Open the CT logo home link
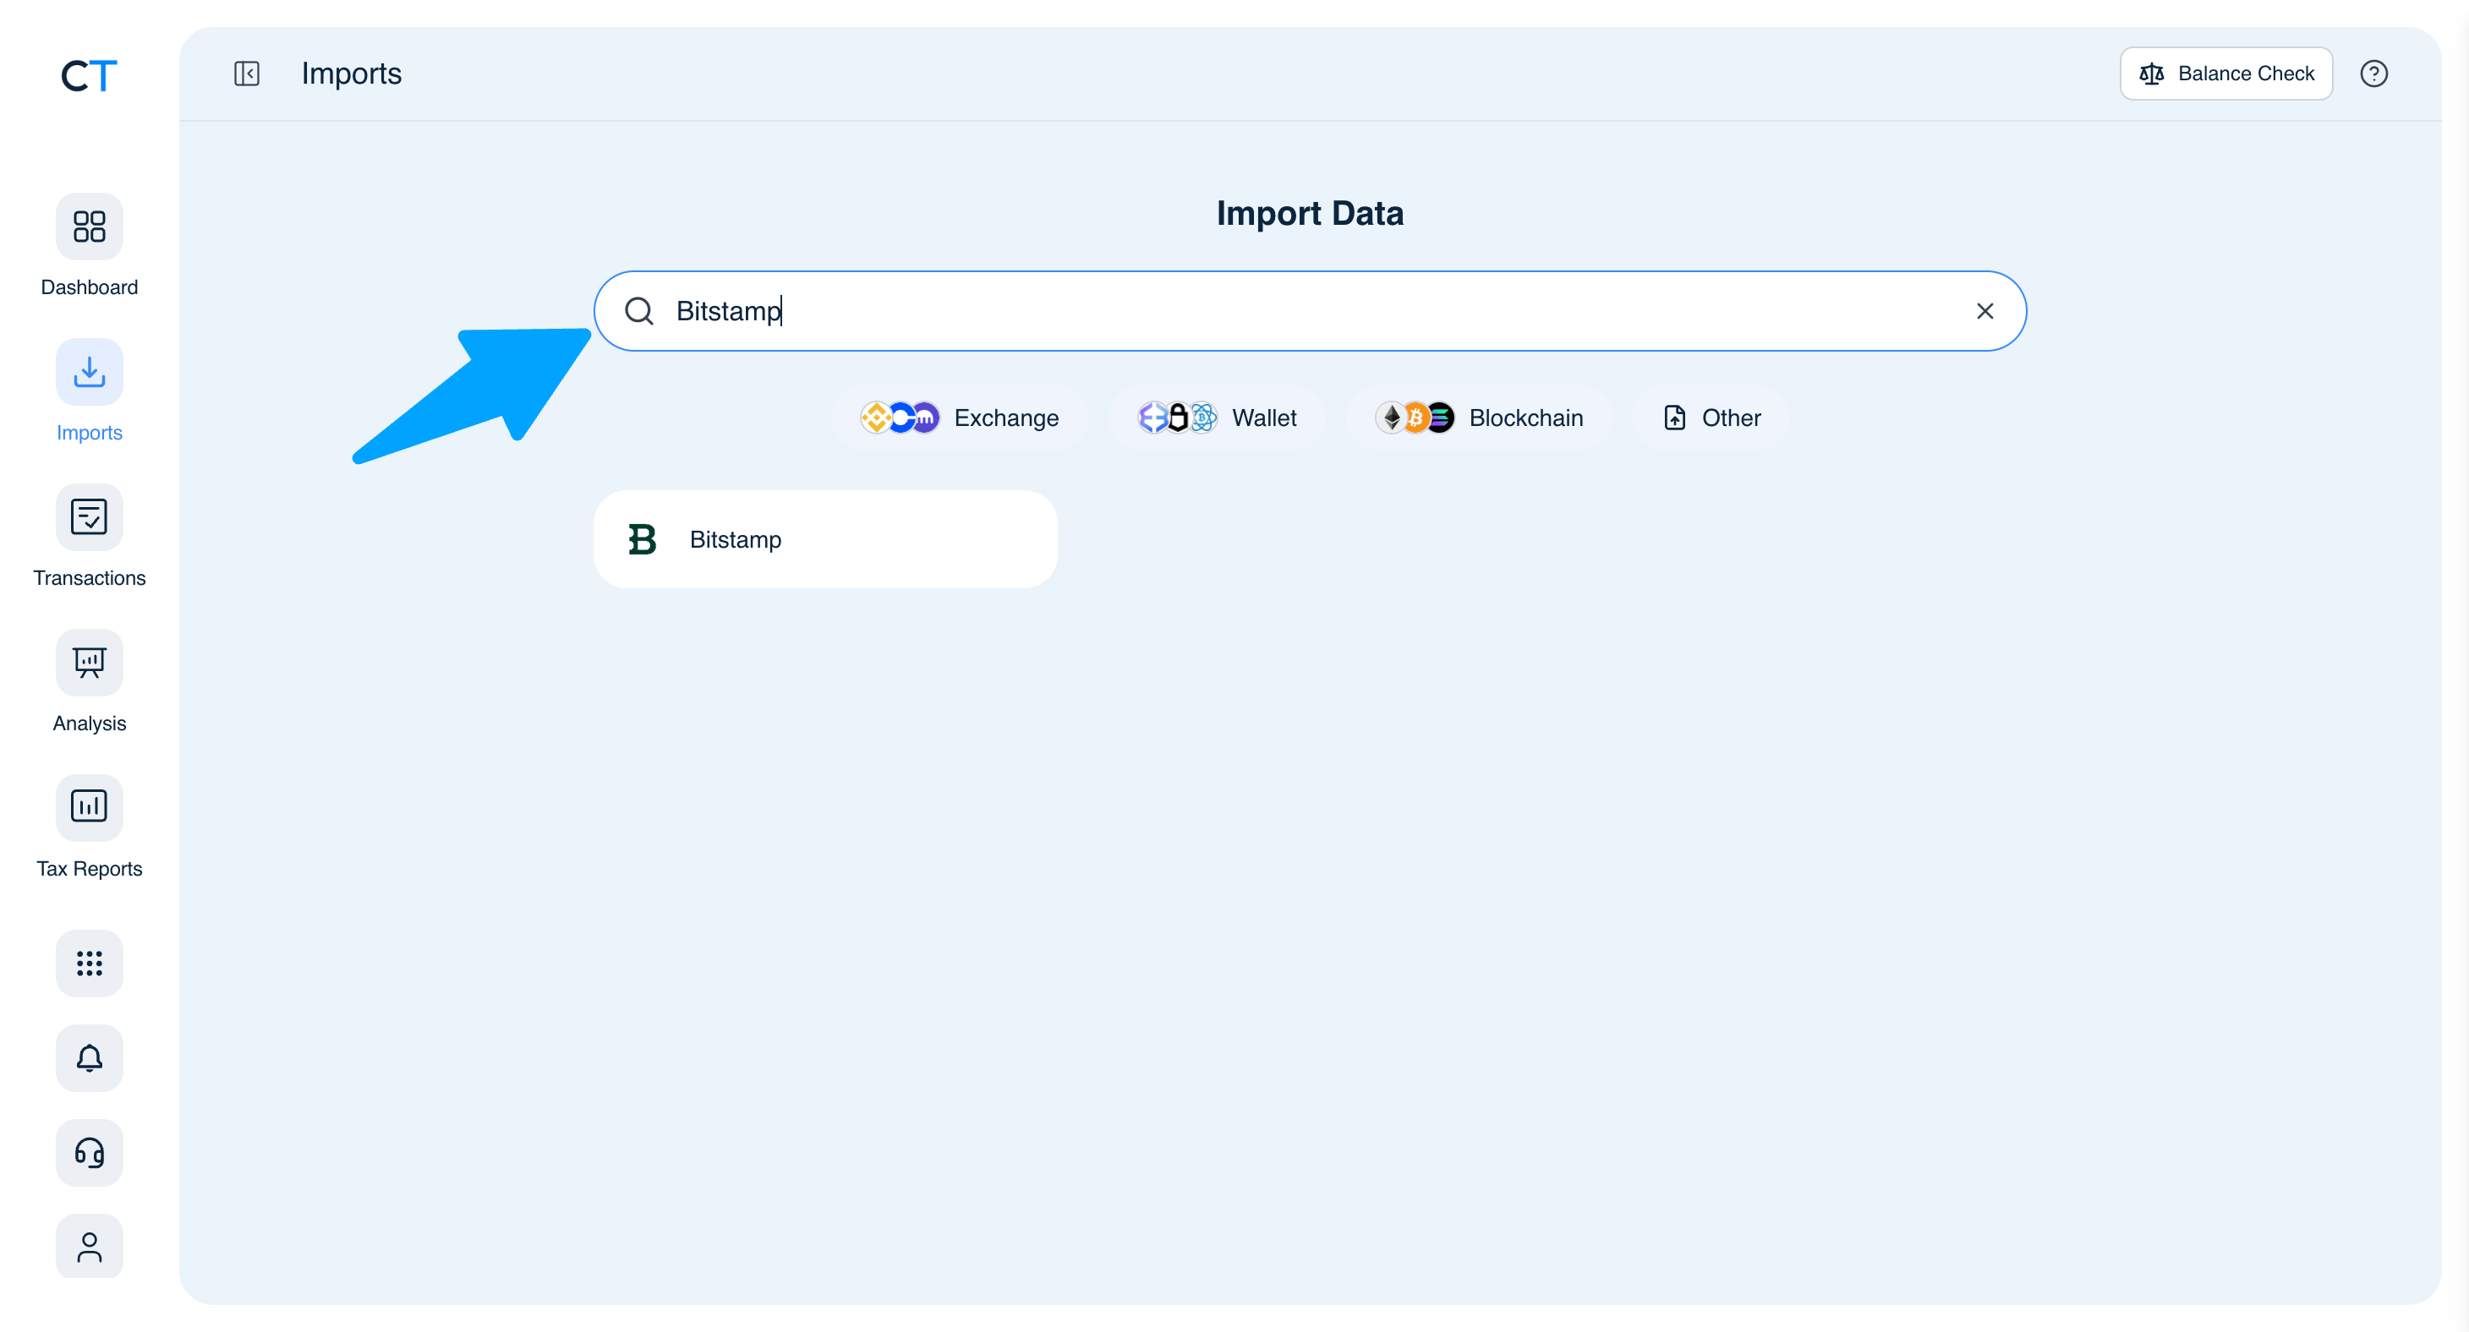 89,74
